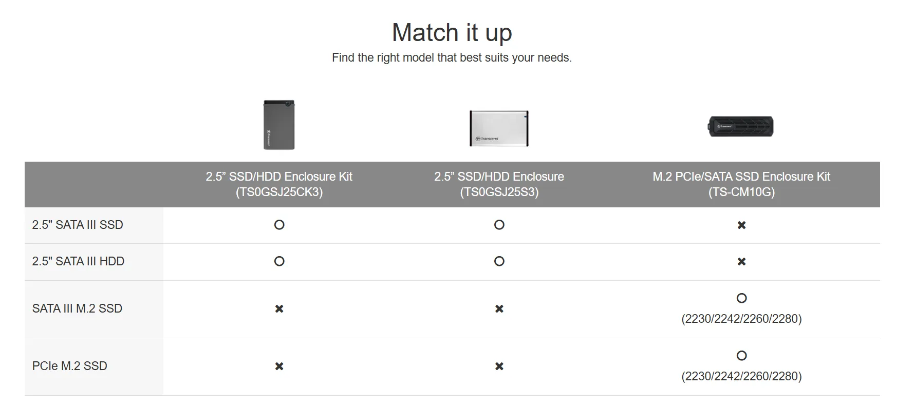The image size is (914, 407).
Task: Click the silver TS0GSJ25S3 enclosure image
Action: click(499, 128)
